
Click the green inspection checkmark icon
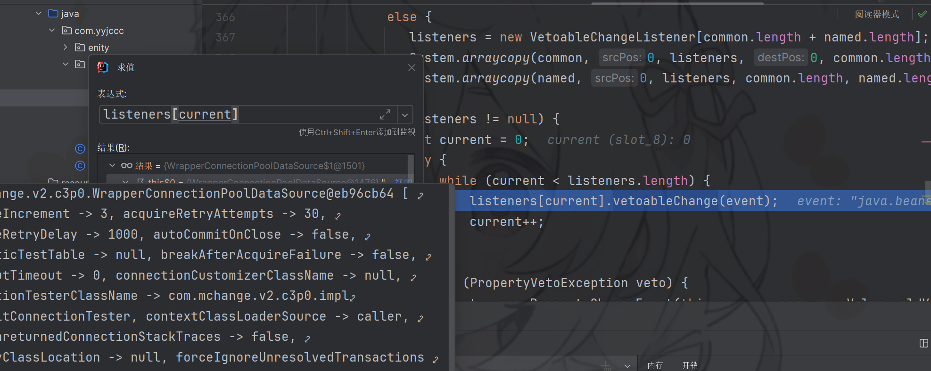point(922,14)
